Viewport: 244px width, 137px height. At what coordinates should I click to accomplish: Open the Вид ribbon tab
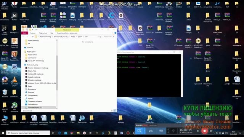(52, 33)
